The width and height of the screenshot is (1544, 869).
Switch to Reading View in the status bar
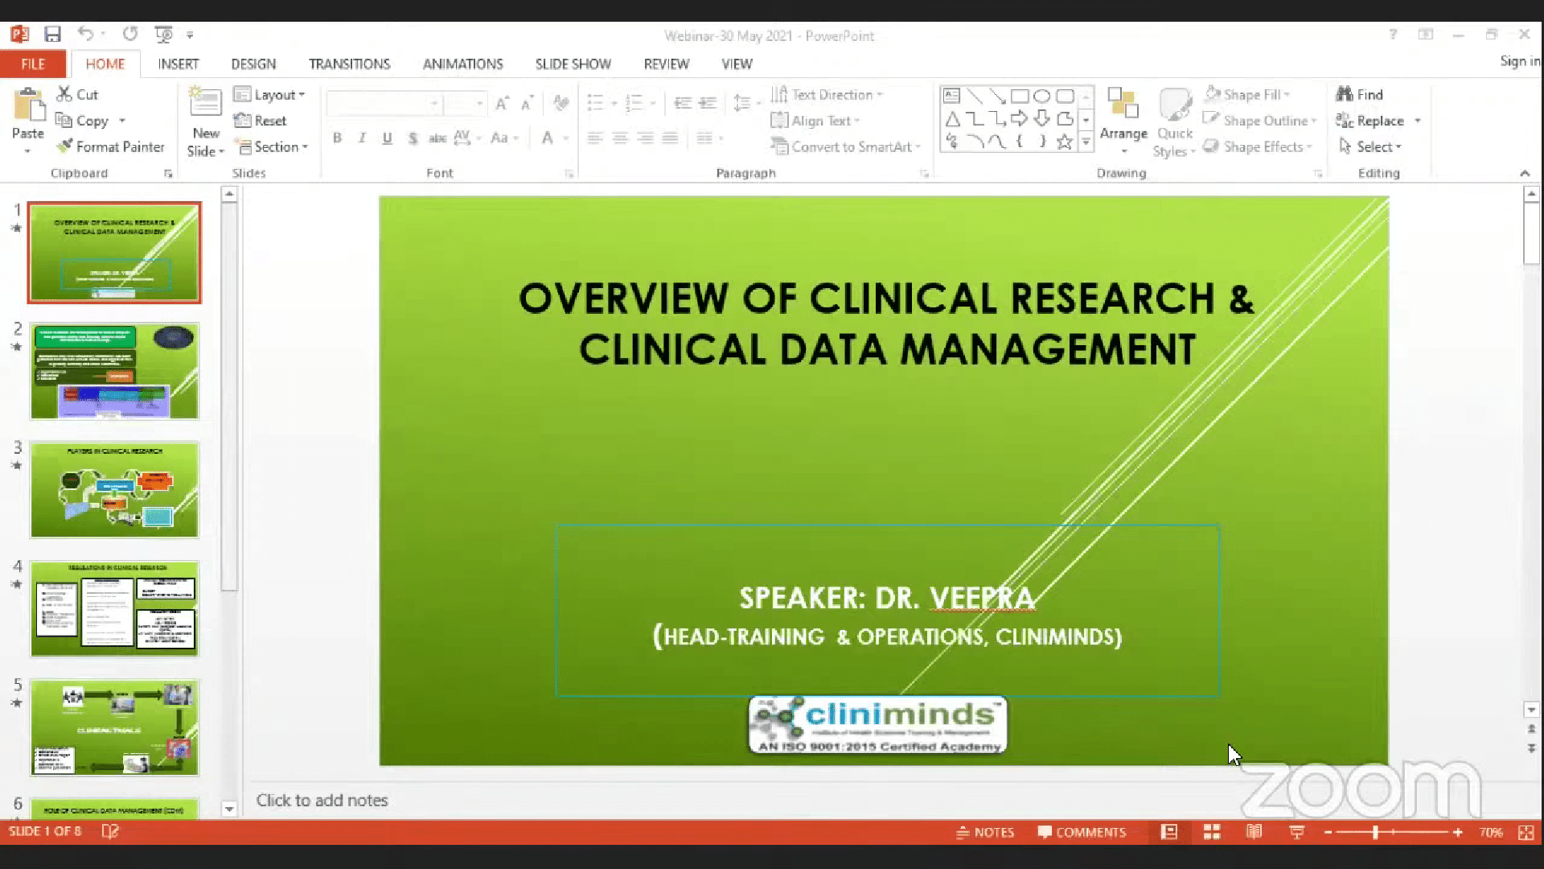click(1254, 832)
